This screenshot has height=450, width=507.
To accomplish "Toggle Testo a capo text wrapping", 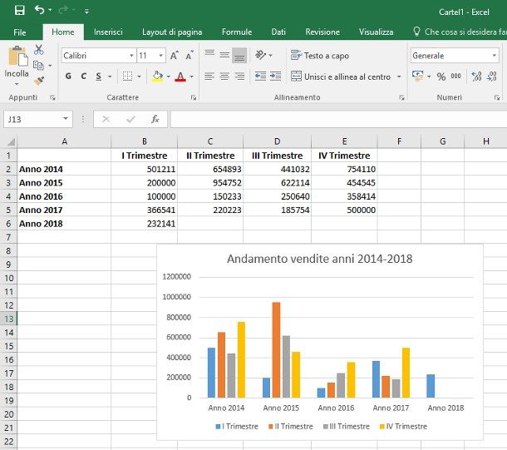I will point(320,56).
